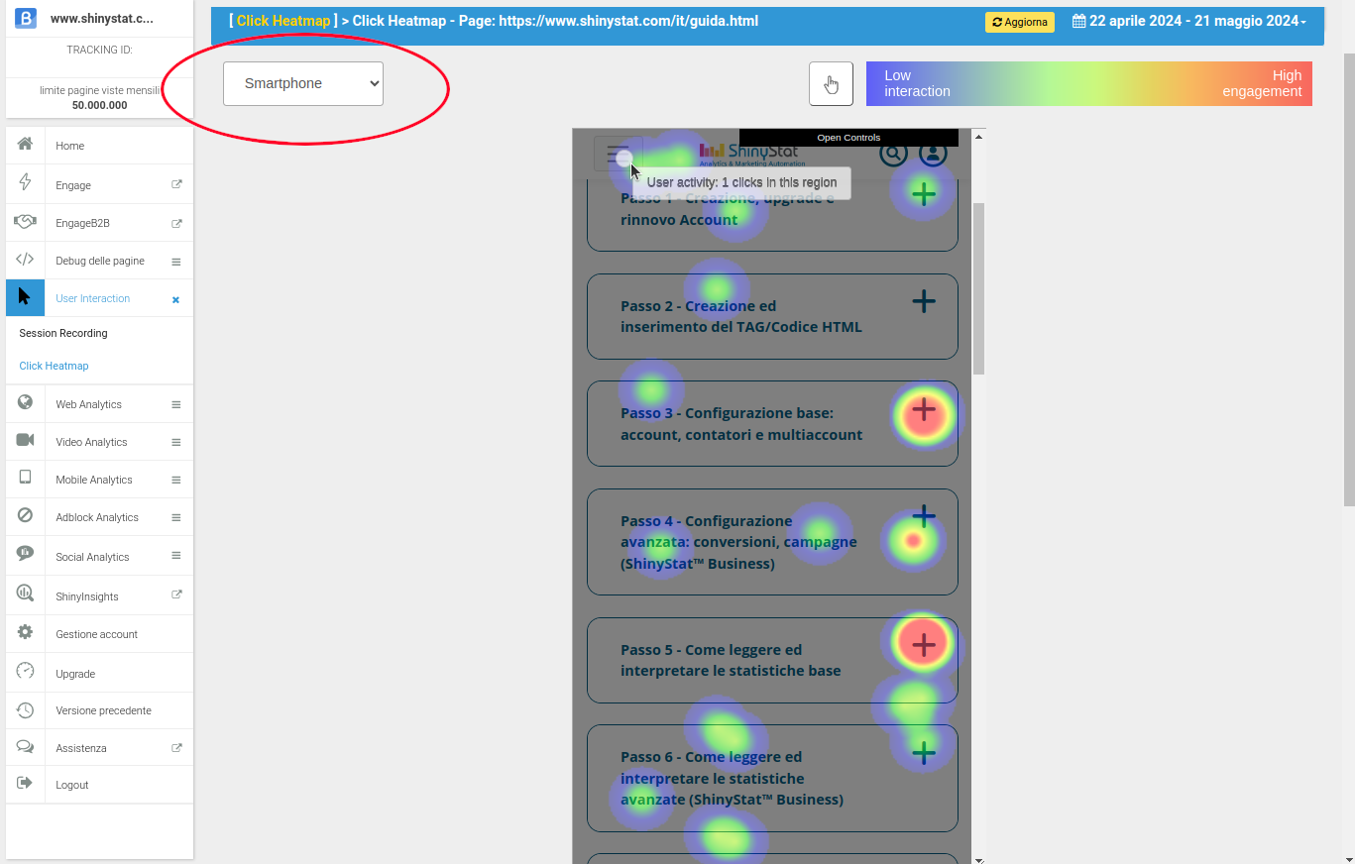Expand Passo 2 accordion with its plus
Screen dimensions: 1355x864
(923, 301)
